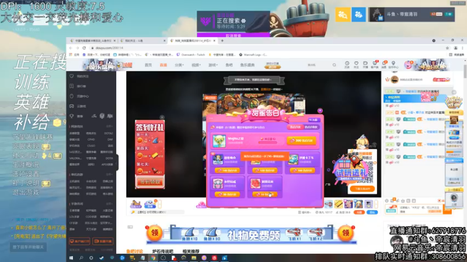
Task: Select DOTA2 in the sidebar game list
Action: point(109,133)
